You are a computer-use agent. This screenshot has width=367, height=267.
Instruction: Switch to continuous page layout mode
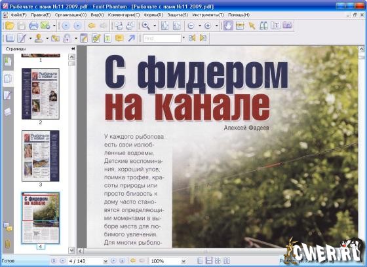click(x=209, y=260)
